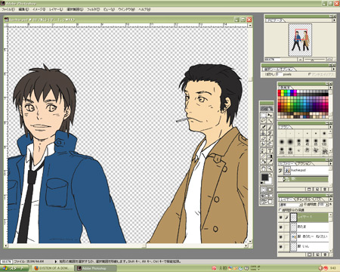Image resolution: width=340 pixels, height=272 pixels.
Task: Toggle anti-alias checkbox in options panel
Action: (x=310, y=74)
